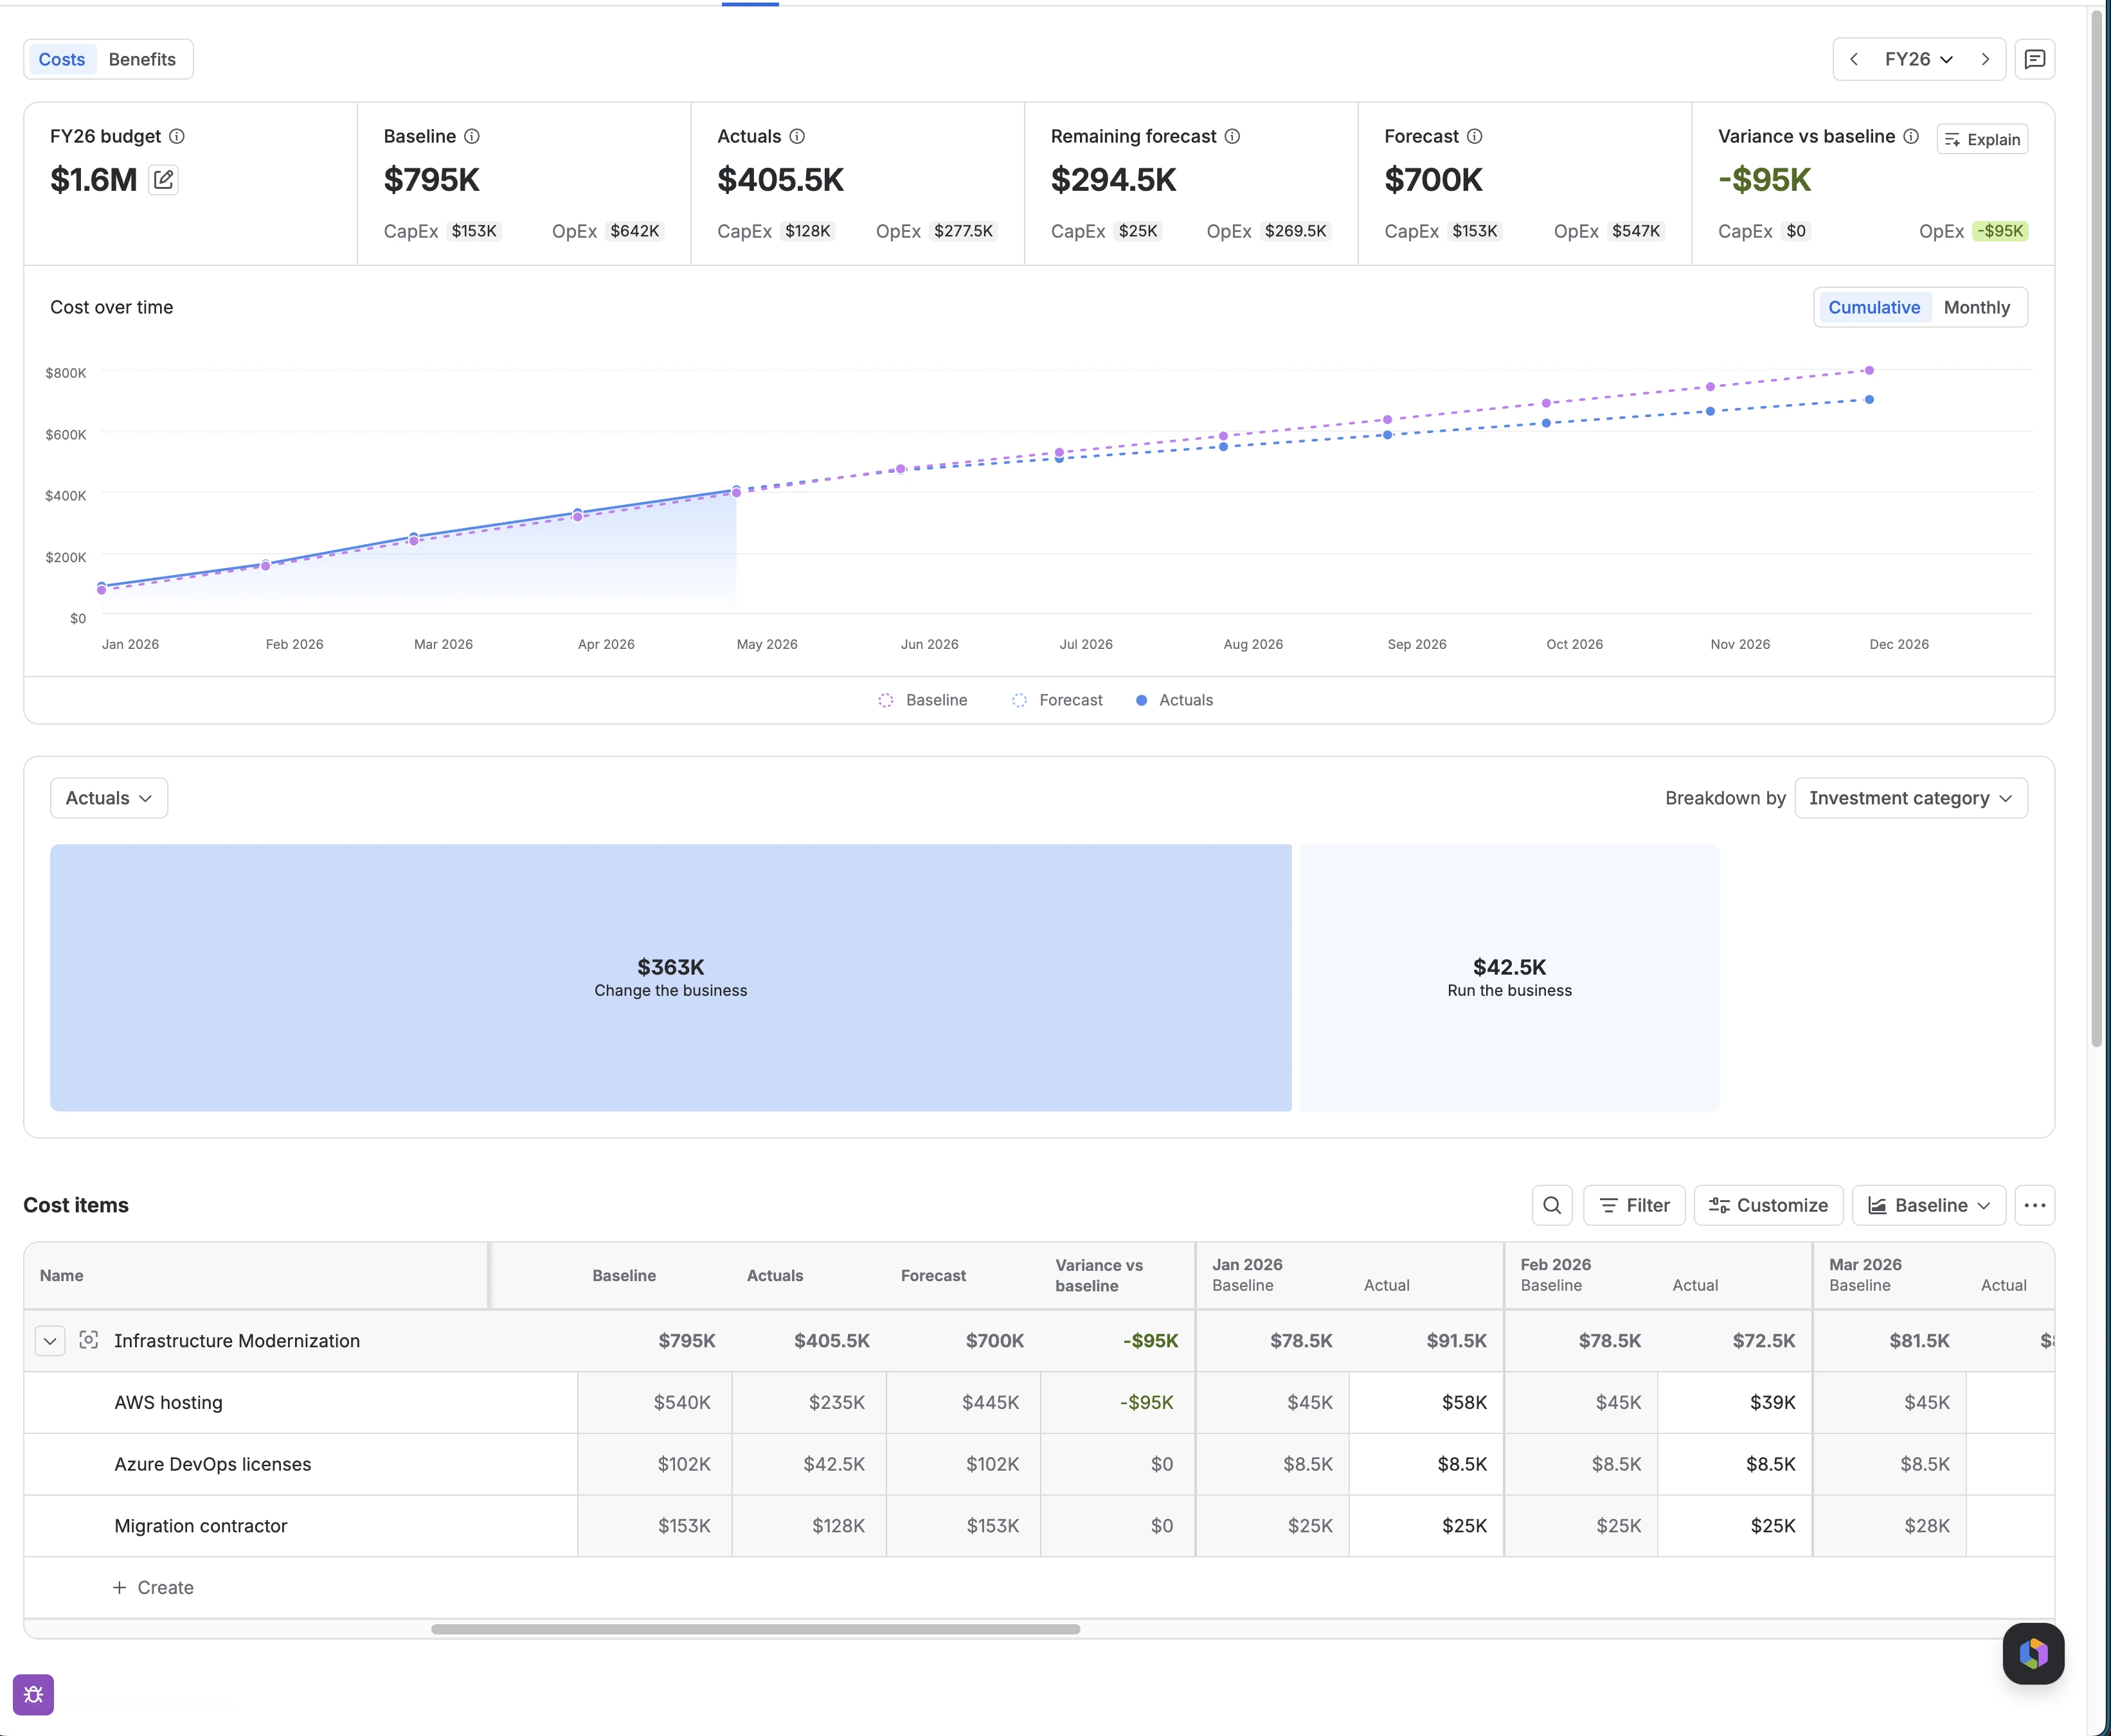Open the FY26 year dropdown
This screenshot has width=2111, height=1736.
click(1919, 59)
